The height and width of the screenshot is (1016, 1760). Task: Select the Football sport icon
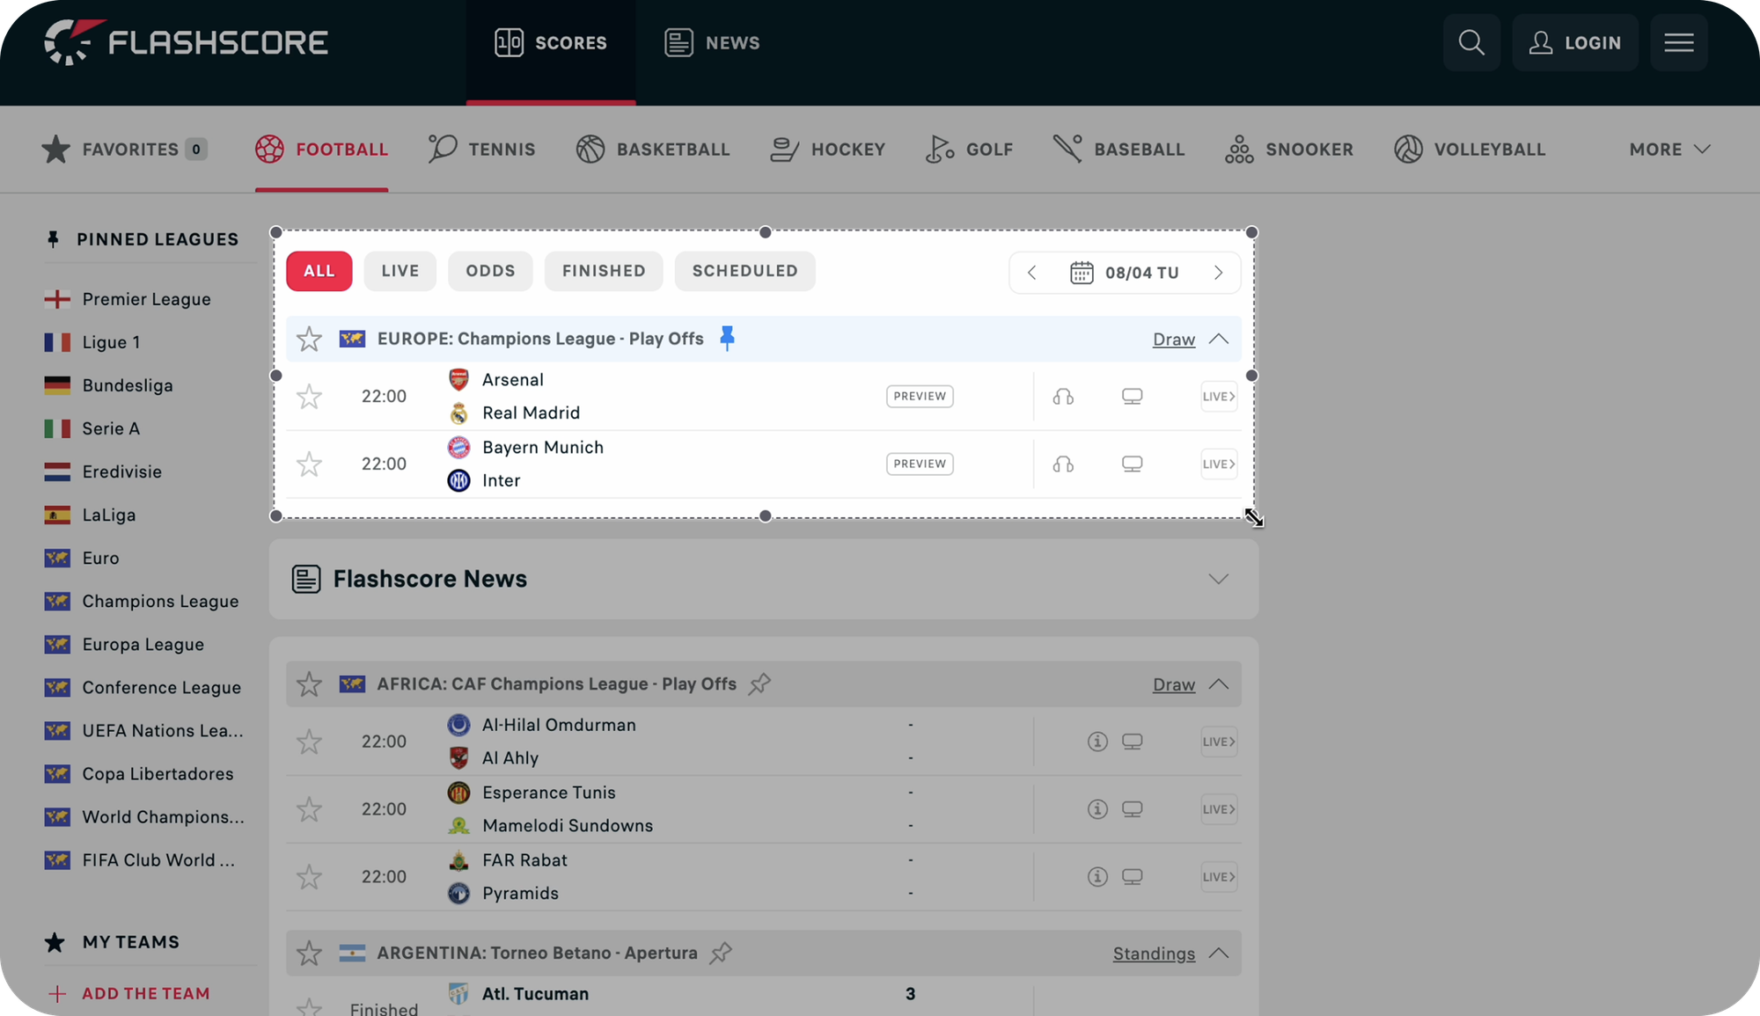[x=270, y=149]
